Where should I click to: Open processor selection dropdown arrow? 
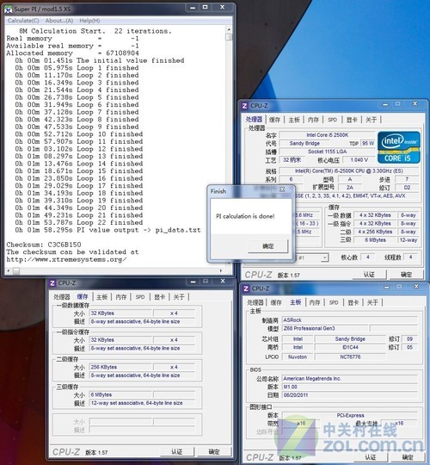[x=324, y=257]
